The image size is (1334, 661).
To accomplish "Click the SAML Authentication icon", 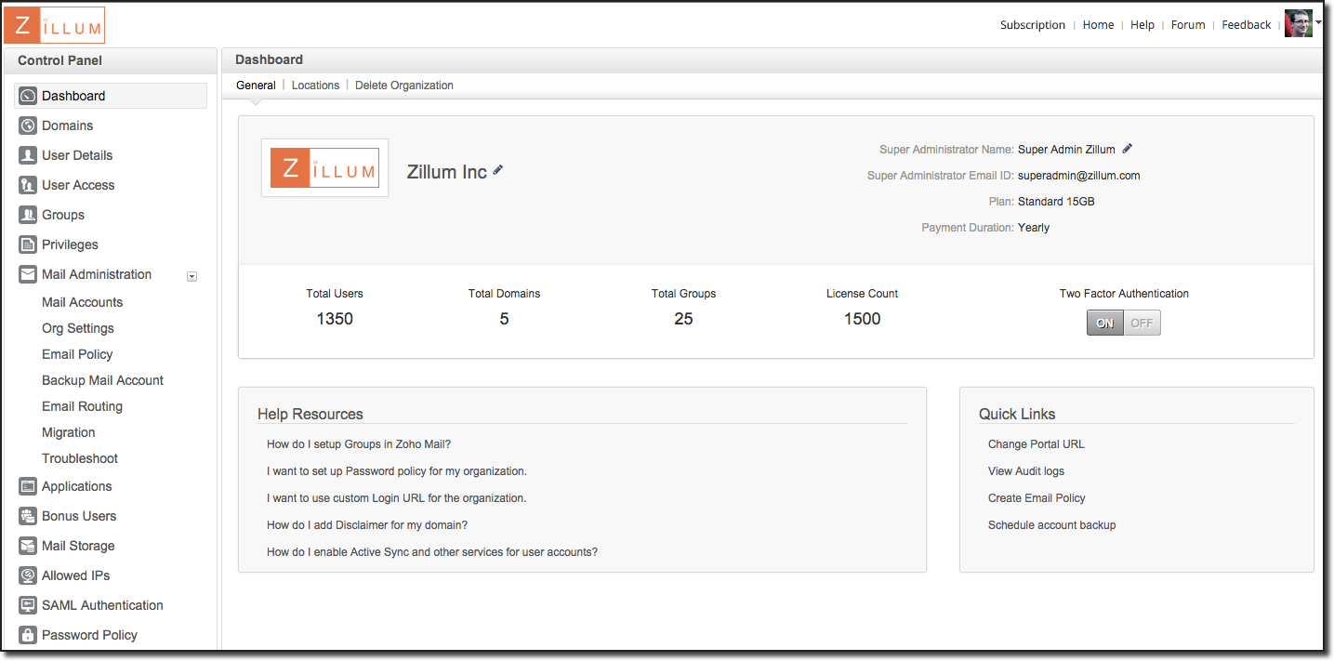I will tap(28, 605).
